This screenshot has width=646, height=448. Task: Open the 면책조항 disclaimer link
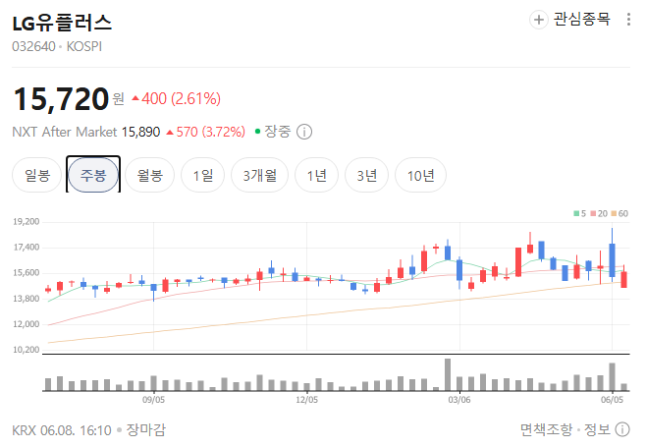pos(546,429)
